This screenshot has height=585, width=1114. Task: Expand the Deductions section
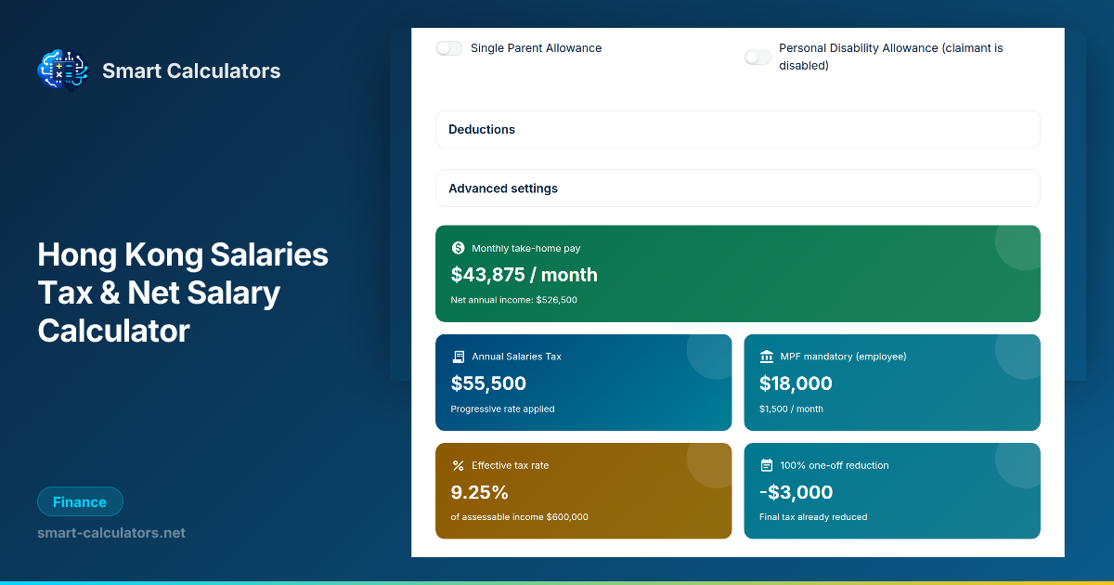click(737, 129)
